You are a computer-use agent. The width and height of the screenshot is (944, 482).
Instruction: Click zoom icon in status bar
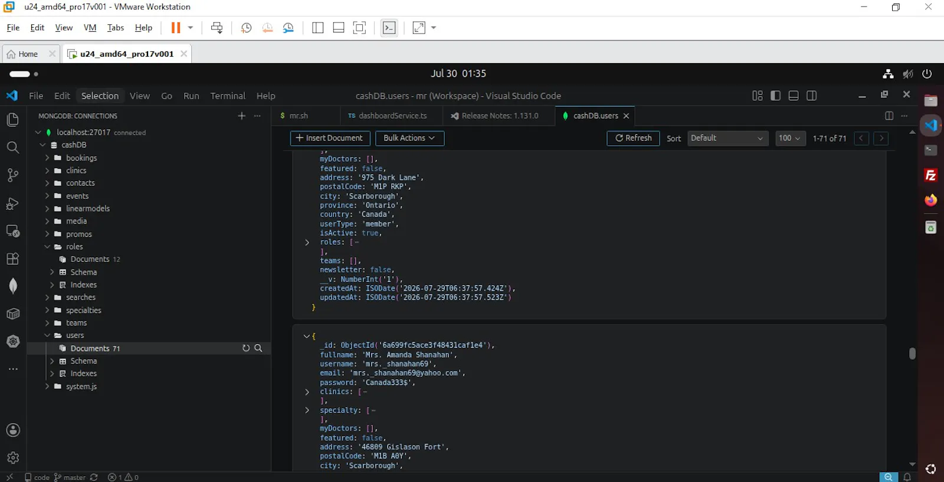coord(888,477)
